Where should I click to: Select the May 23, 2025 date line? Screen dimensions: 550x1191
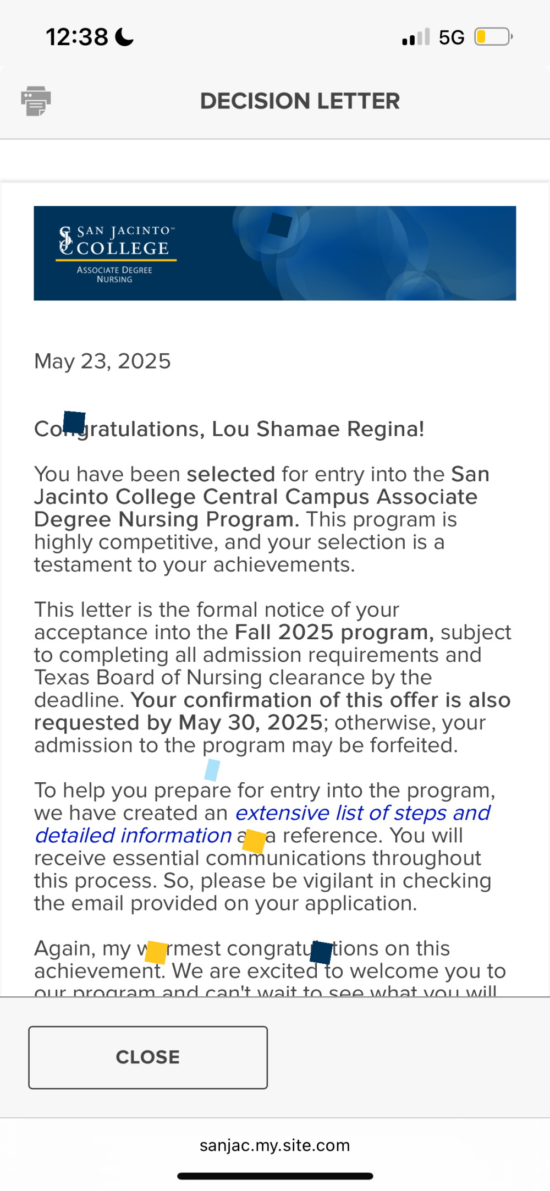click(x=102, y=361)
